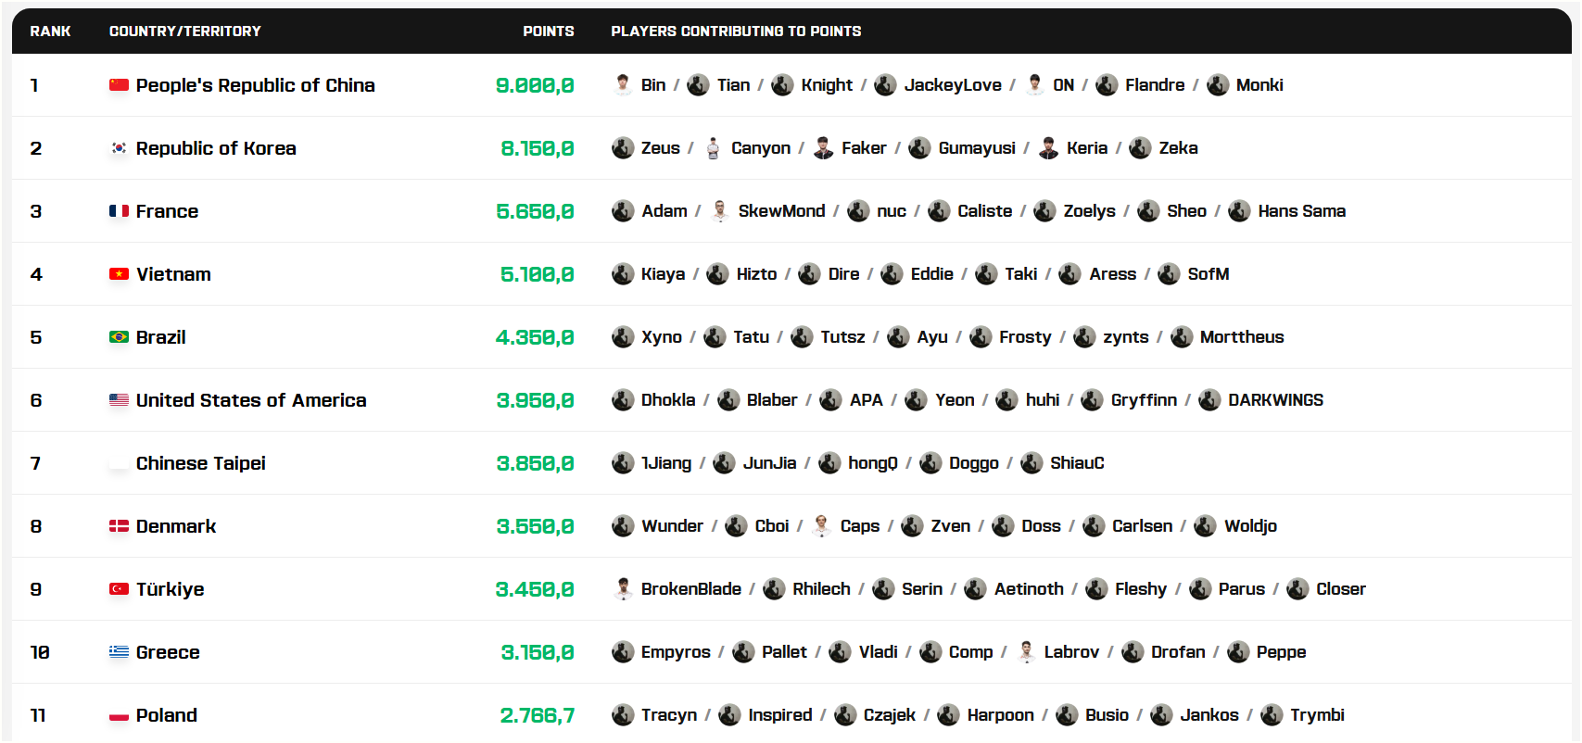This screenshot has height=743, width=1582.
Task: Open People's Republic of China entry
Action: pos(256,85)
